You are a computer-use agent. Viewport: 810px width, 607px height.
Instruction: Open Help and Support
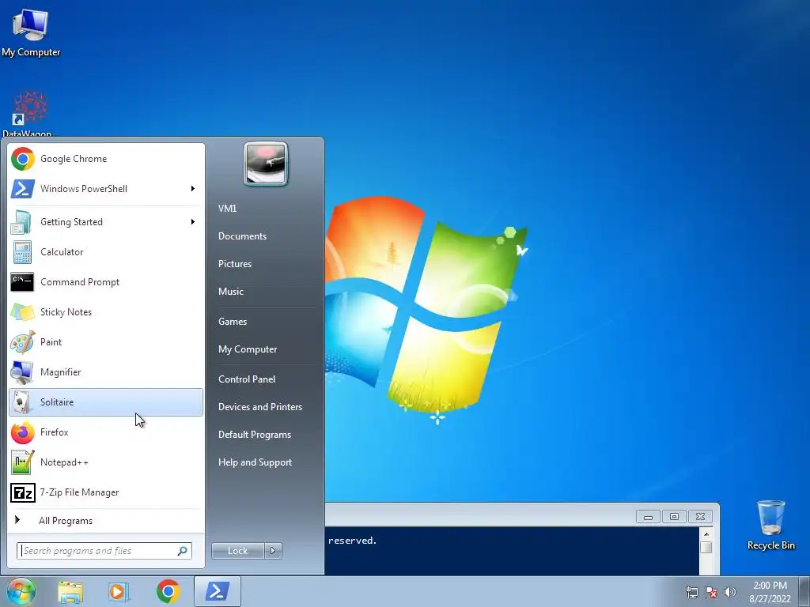[x=255, y=462]
